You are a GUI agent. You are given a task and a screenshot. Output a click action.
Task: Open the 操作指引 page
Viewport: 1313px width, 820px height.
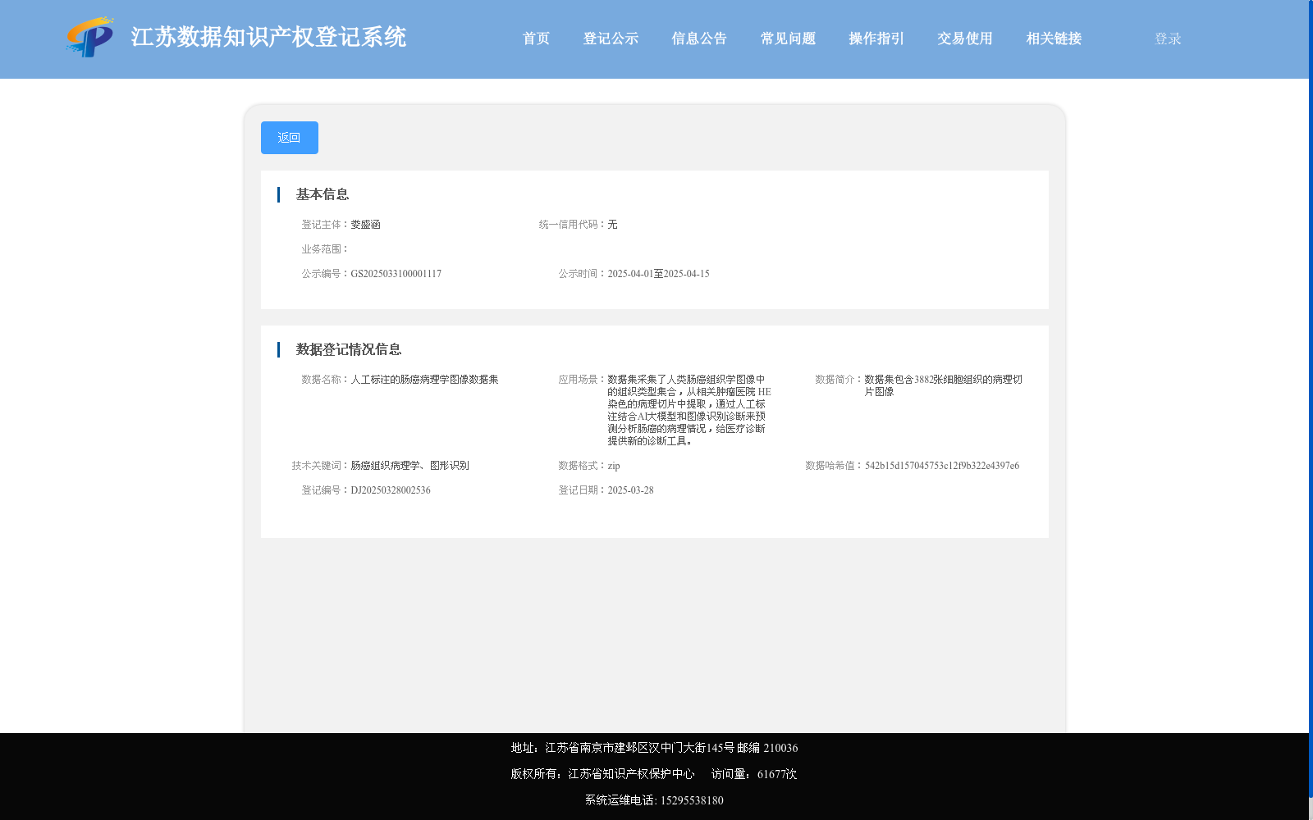pyautogui.click(x=876, y=39)
